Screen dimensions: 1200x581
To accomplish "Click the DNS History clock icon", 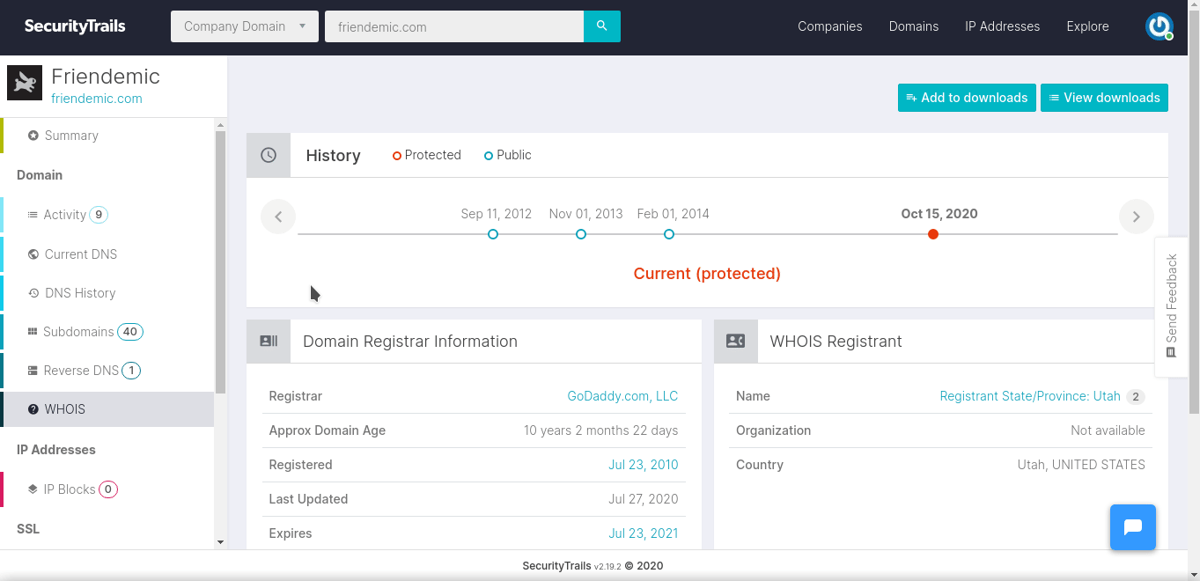I will pyautogui.click(x=33, y=293).
